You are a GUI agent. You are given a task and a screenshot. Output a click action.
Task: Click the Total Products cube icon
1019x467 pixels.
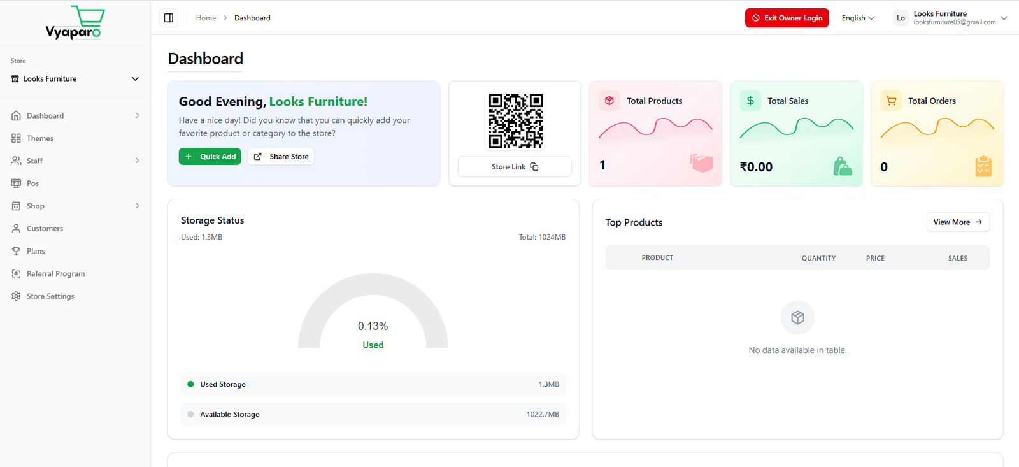(x=609, y=101)
